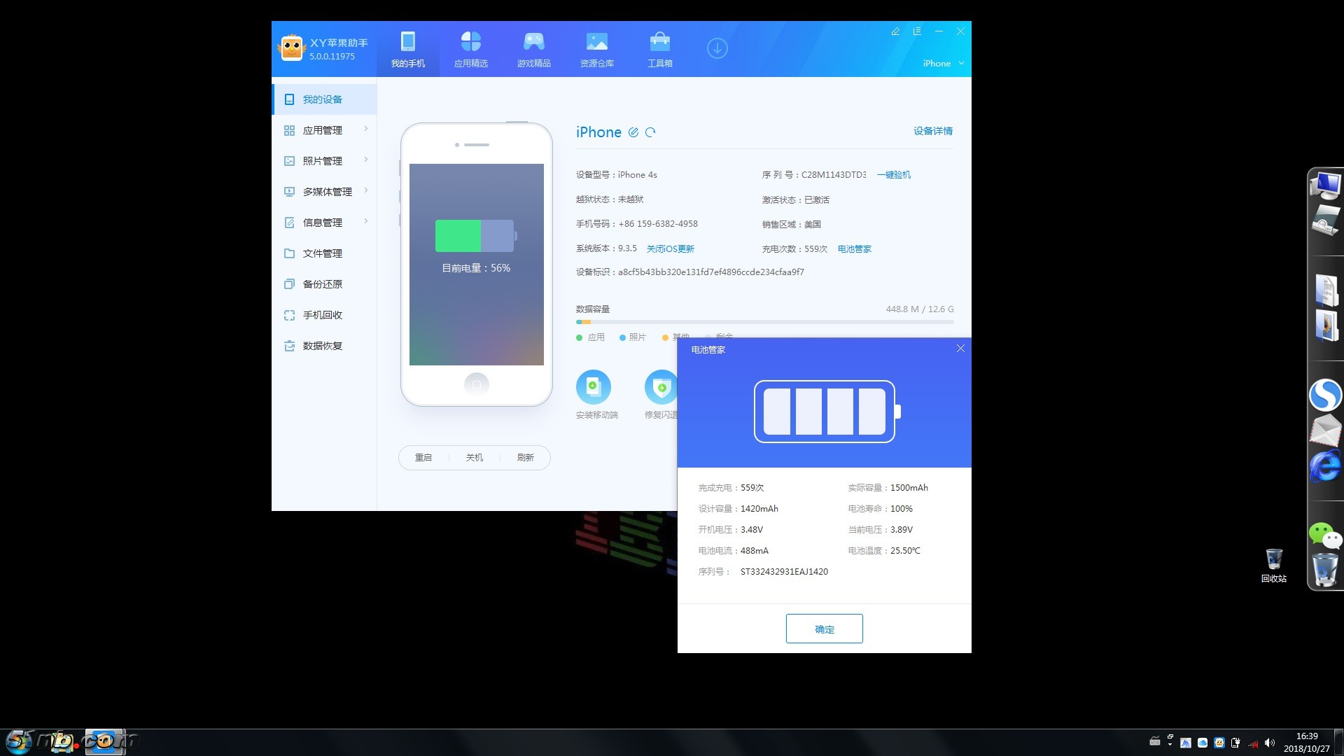Expand the 照片管理 sidebar arrow

pyautogui.click(x=365, y=160)
